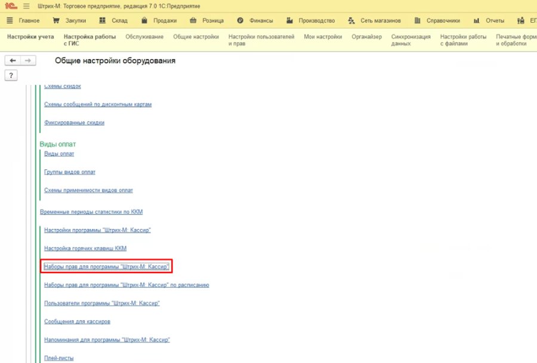Viewport: 537px width, 363px height.
Task: Open the Органайзер tab
Action: pos(366,36)
